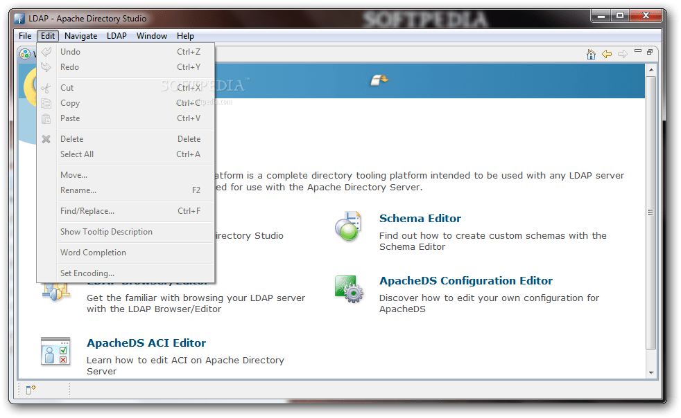The width and height of the screenshot is (681, 418).
Task: Open the ApacheDS ACI Editor link
Action: [146, 343]
